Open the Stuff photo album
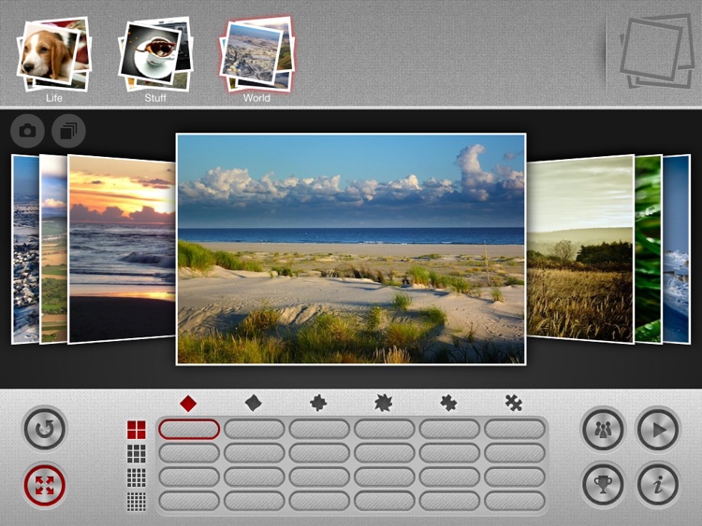 [155, 54]
